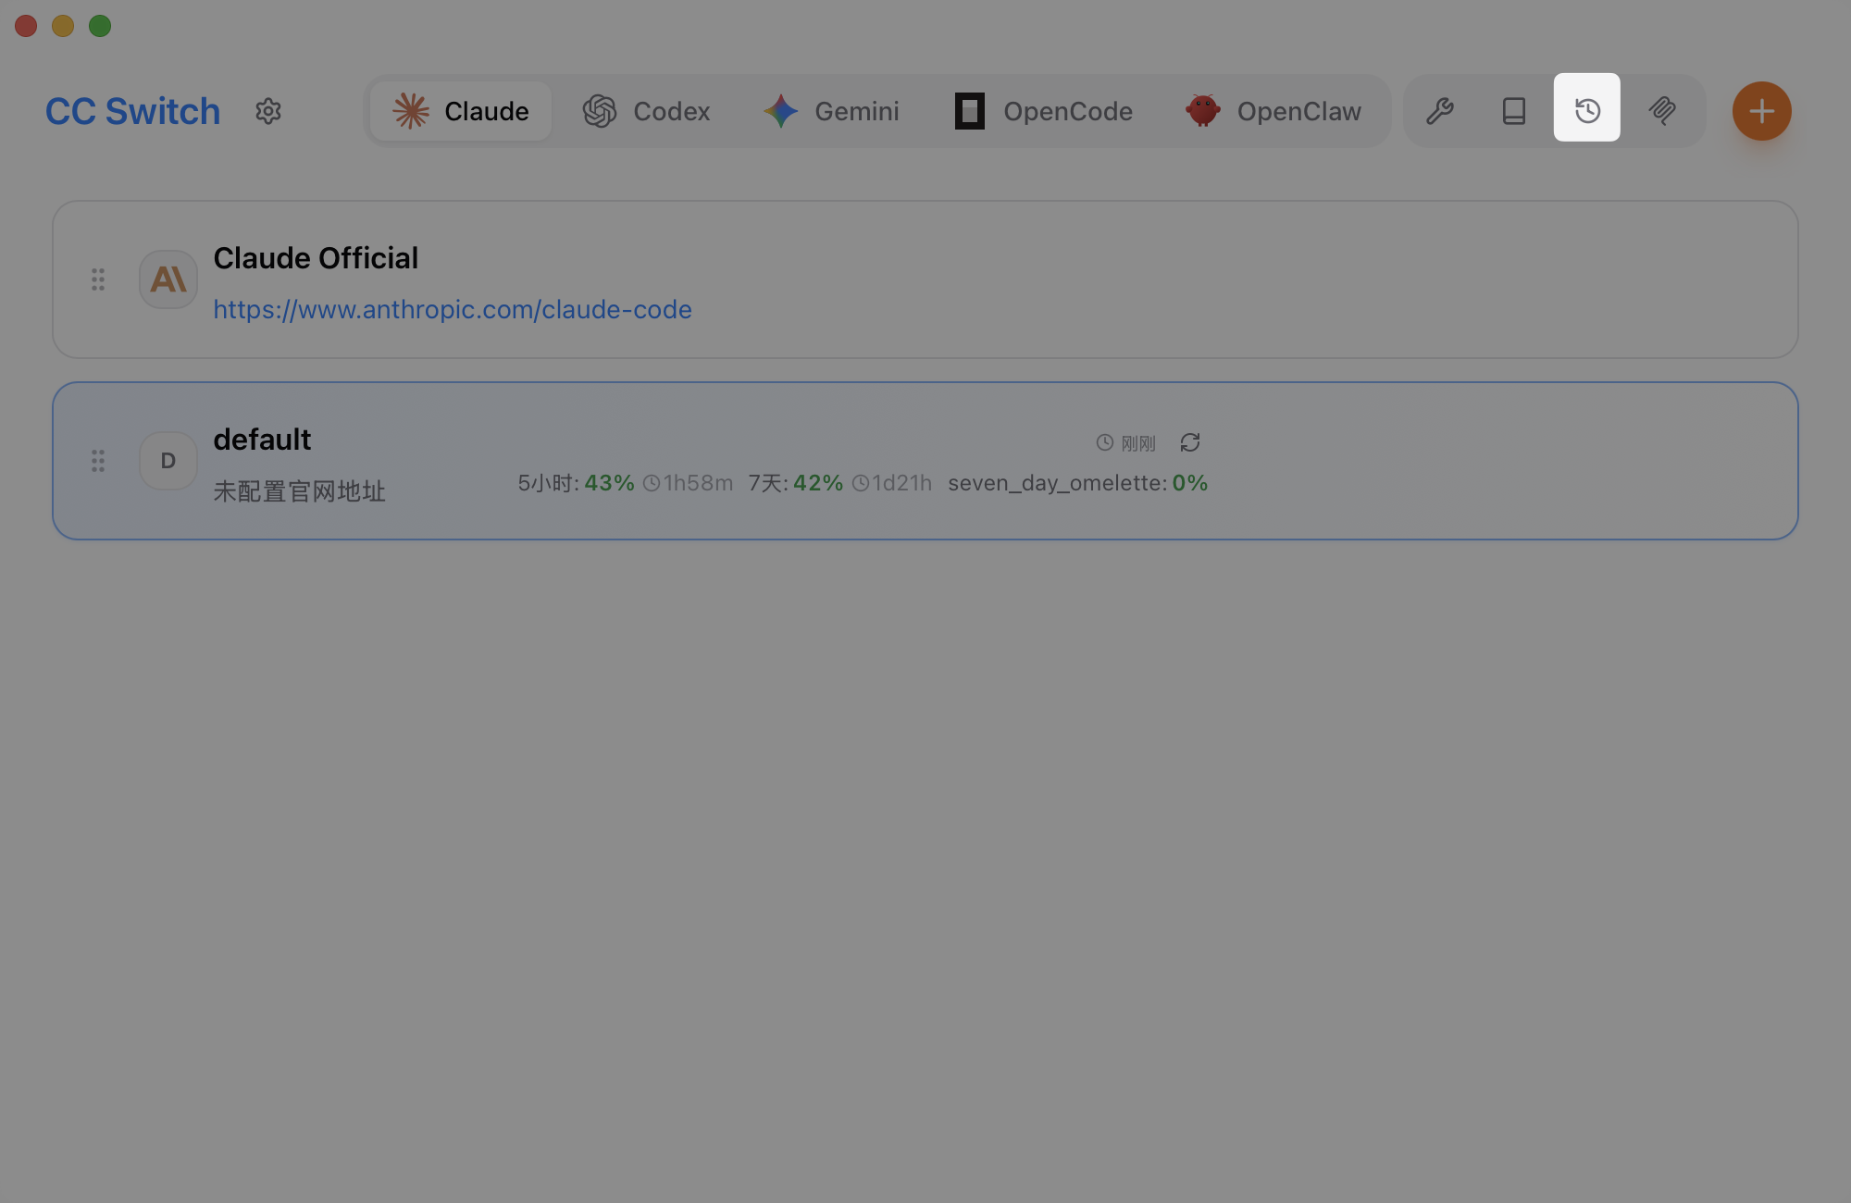Click the 7天 42% usage value

coord(796,483)
